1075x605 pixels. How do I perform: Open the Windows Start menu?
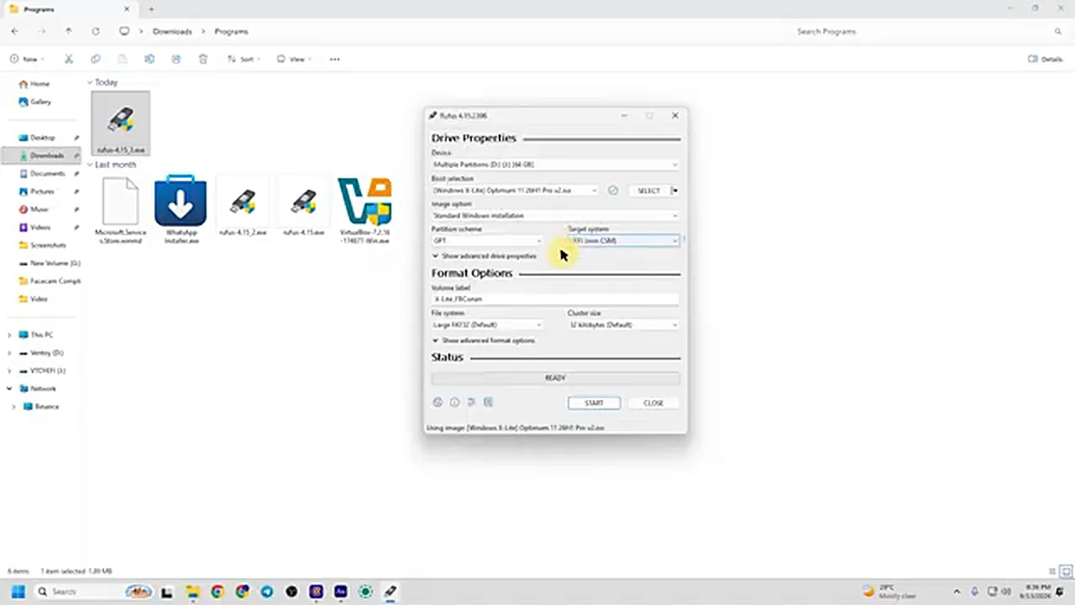click(18, 592)
